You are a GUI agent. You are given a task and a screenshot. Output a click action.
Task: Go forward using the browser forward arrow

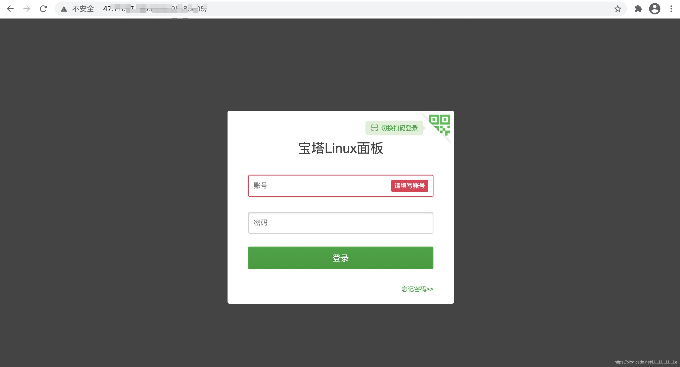click(x=27, y=9)
